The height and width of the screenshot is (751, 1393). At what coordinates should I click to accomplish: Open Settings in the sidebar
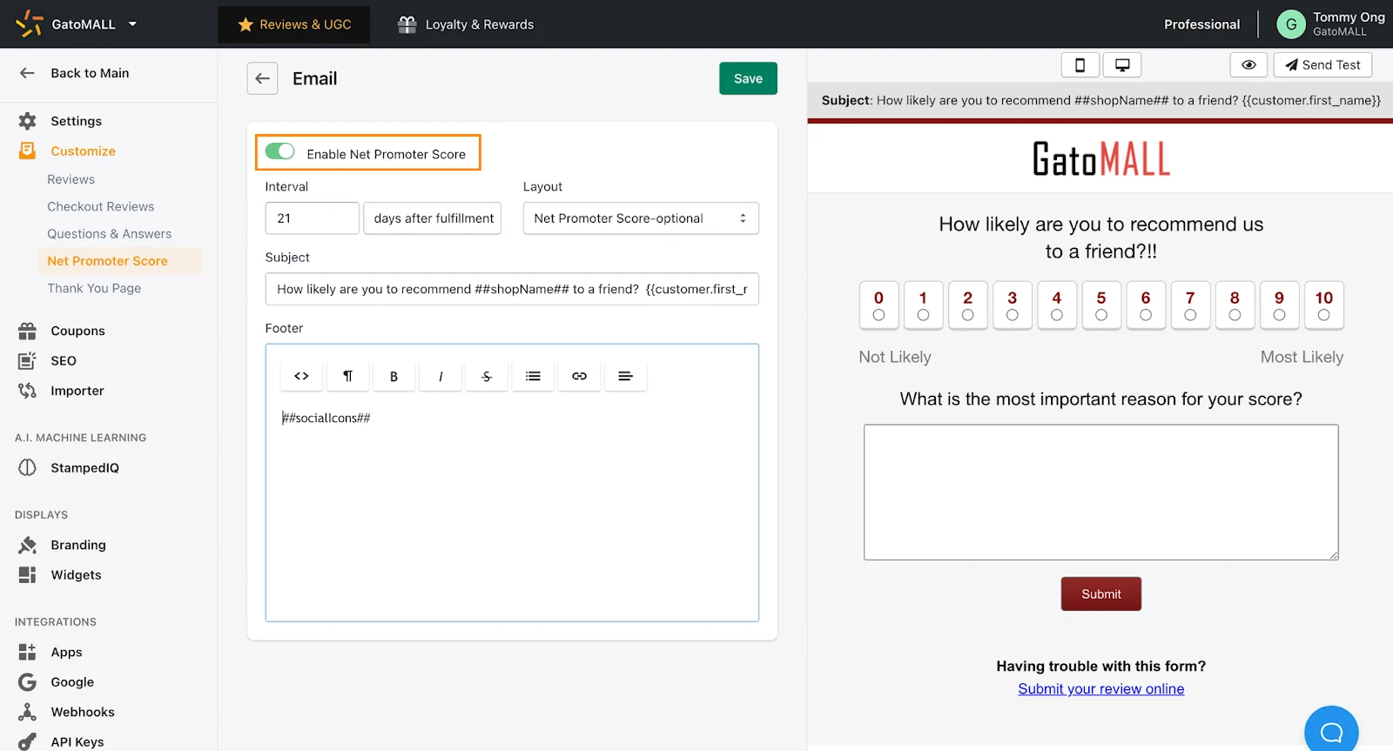coord(76,121)
